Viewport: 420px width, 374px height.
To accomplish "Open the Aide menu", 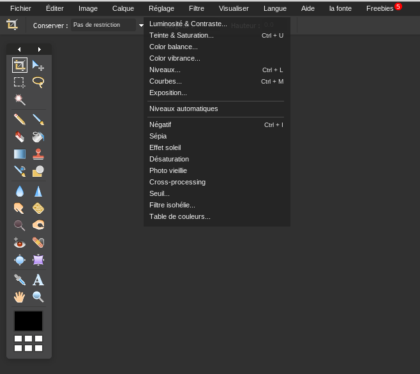I will (x=308, y=8).
